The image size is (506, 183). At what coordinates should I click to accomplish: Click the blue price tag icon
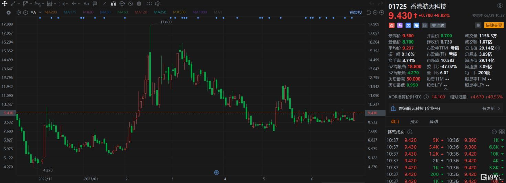[x=416, y=25]
